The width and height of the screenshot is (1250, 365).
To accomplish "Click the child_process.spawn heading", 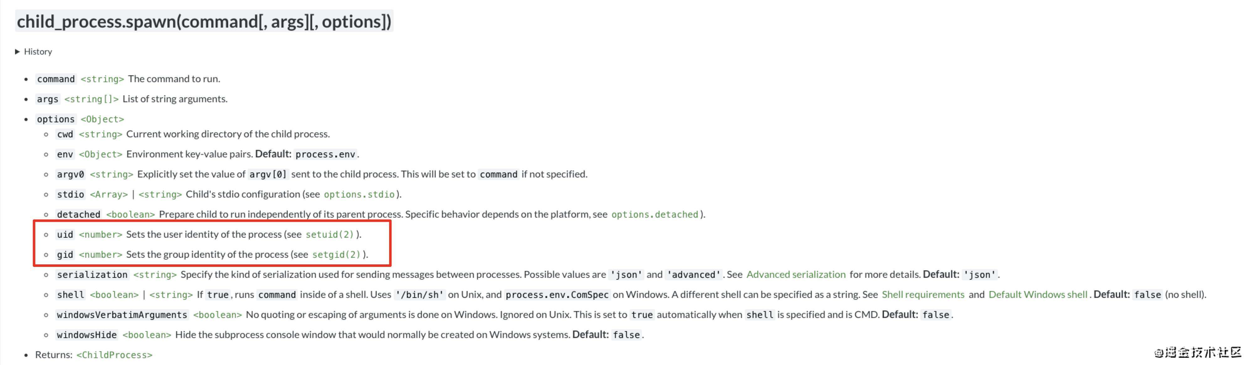I will point(204,21).
